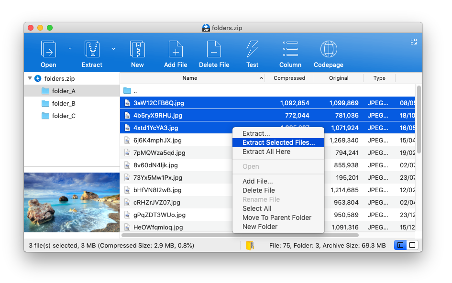The height and width of the screenshot is (283, 452).
Task: Switch to split pane view layout
Action: [400, 245]
